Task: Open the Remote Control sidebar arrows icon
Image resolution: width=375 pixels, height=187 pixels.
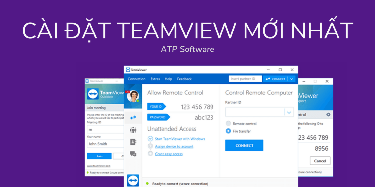Action: tap(133, 117)
